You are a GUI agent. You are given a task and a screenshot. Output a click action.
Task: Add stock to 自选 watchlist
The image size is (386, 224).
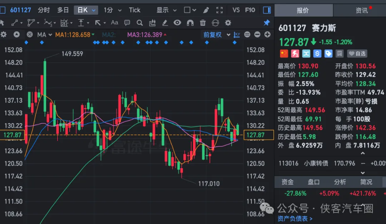[x=357, y=53]
